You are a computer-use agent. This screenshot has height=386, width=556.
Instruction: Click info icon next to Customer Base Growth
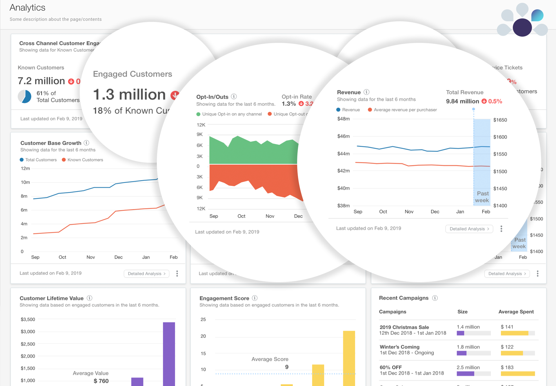tap(86, 143)
